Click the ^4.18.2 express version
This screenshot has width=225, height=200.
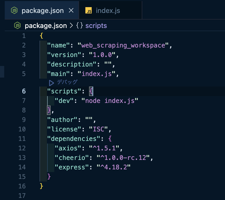[114, 167]
